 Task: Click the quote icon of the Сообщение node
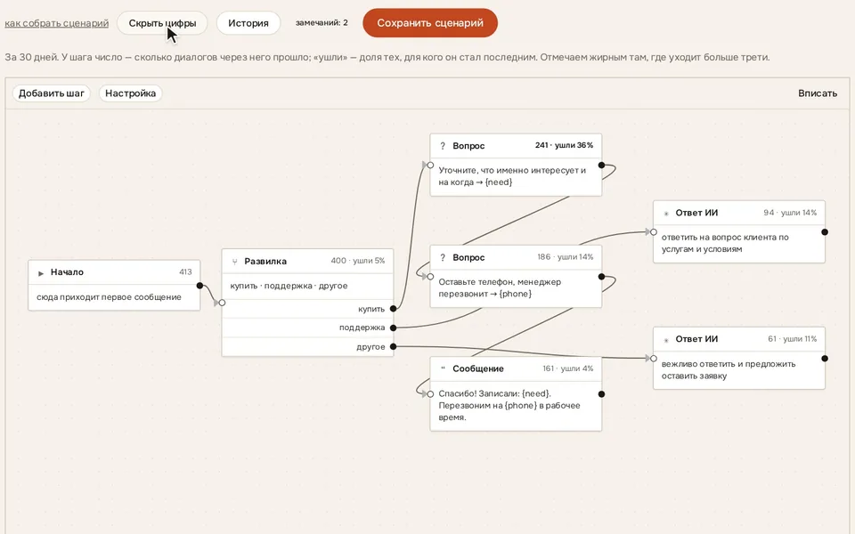tap(443, 368)
